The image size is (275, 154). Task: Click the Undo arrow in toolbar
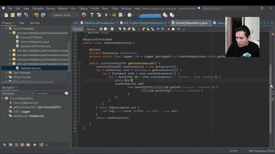coord(36,15)
